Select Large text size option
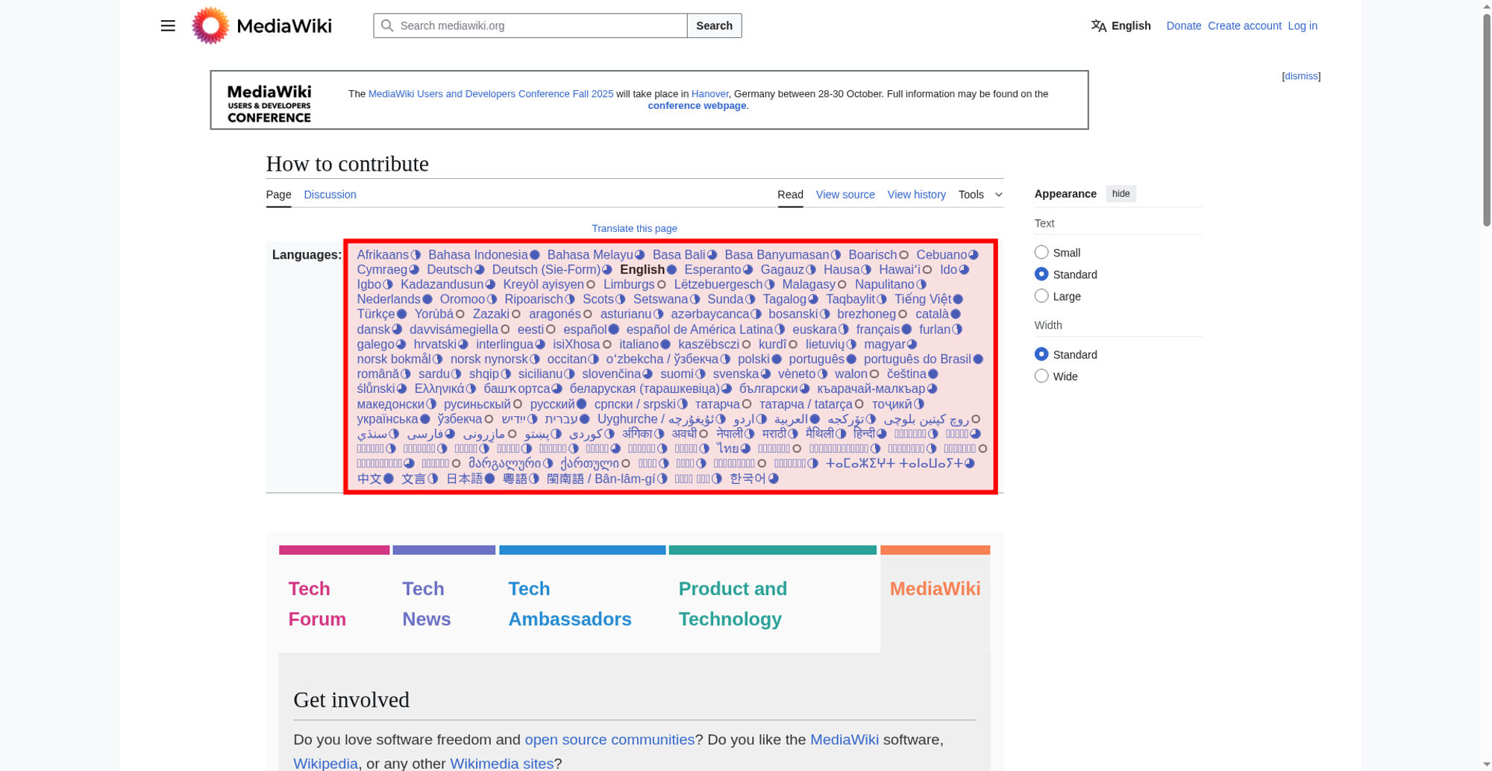The height and width of the screenshot is (771, 1492). tap(1041, 296)
